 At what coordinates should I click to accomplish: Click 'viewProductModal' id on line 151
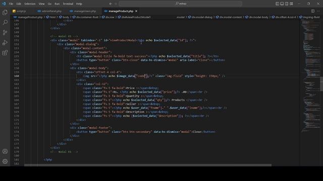123,40
